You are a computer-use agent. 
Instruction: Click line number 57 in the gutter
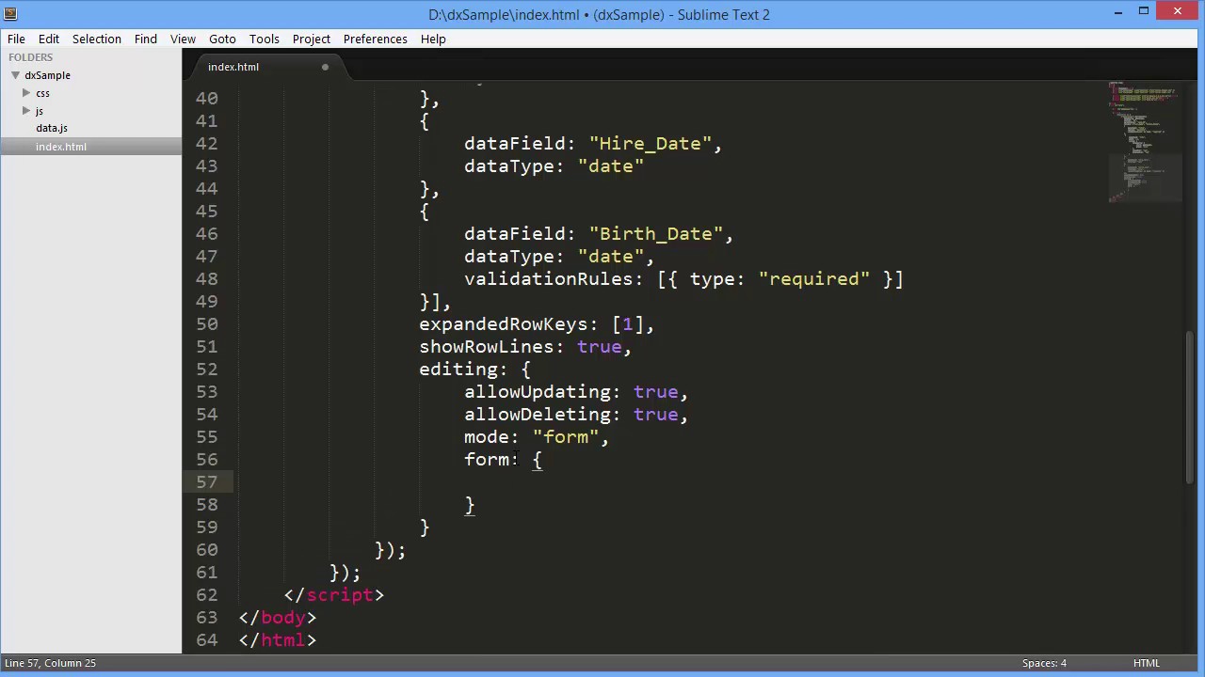[x=206, y=482]
